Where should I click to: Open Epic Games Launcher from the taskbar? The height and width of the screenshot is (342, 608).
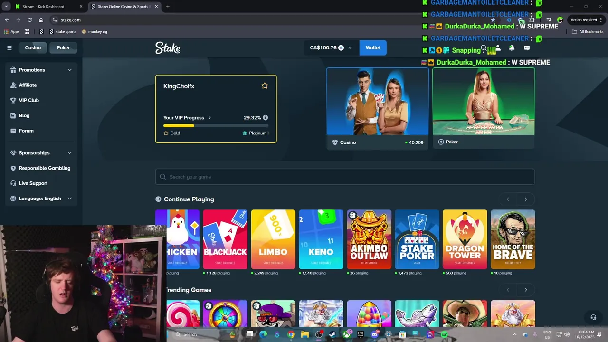[361, 334]
